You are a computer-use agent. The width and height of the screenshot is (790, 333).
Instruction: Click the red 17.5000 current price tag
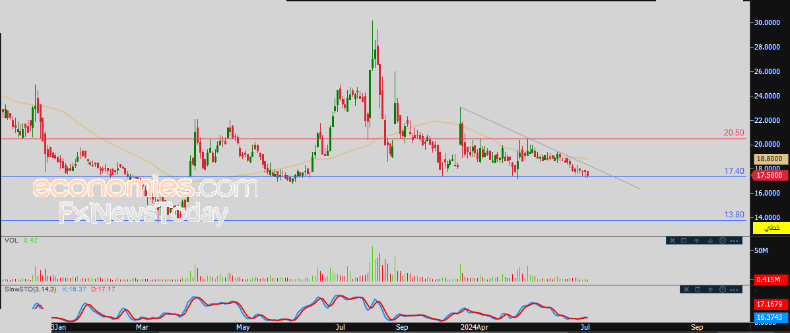[771, 176]
